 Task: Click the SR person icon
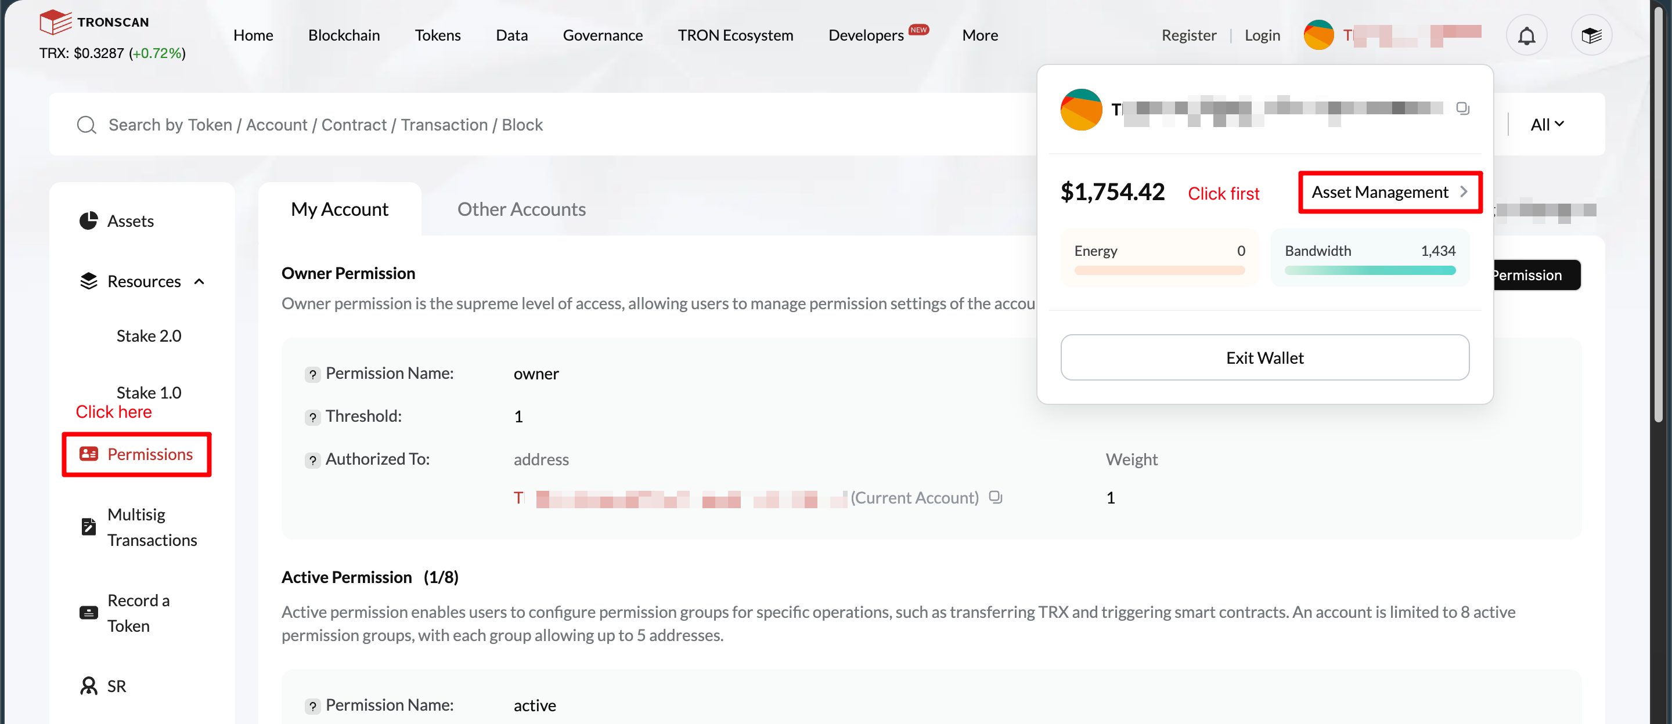click(x=88, y=686)
